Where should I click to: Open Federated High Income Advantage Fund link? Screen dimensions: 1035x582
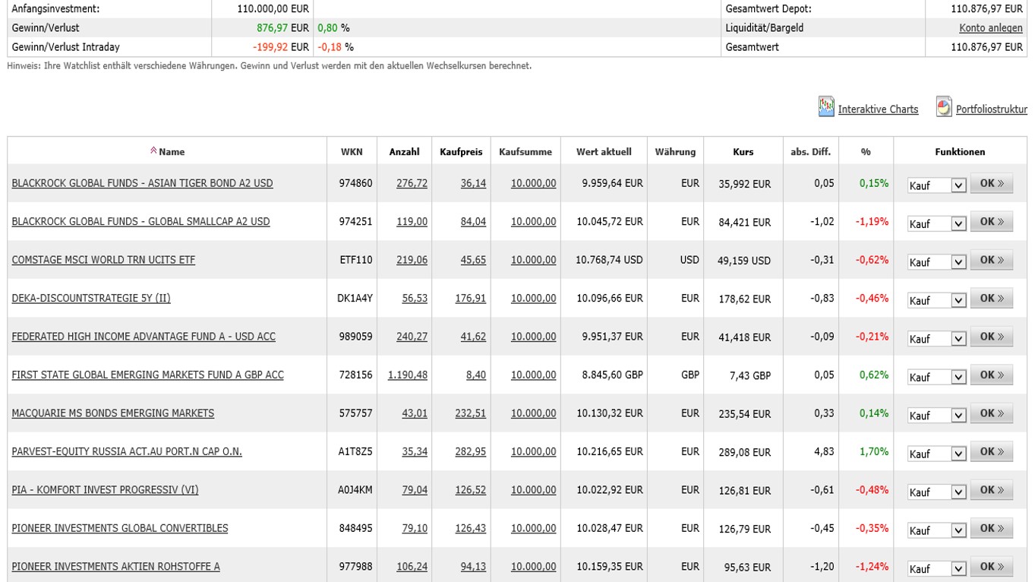coord(144,337)
